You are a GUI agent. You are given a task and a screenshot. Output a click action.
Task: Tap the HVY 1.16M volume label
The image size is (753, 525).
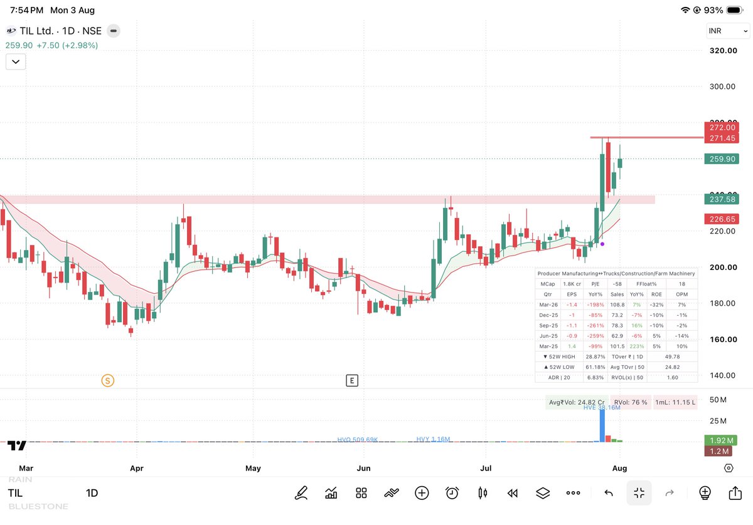click(x=434, y=440)
